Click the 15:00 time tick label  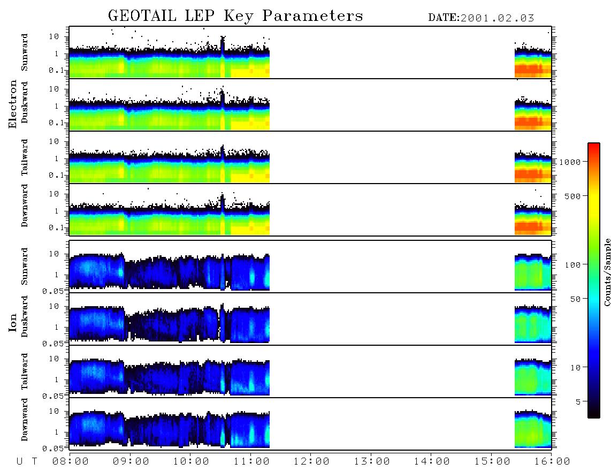[x=492, y=461]
